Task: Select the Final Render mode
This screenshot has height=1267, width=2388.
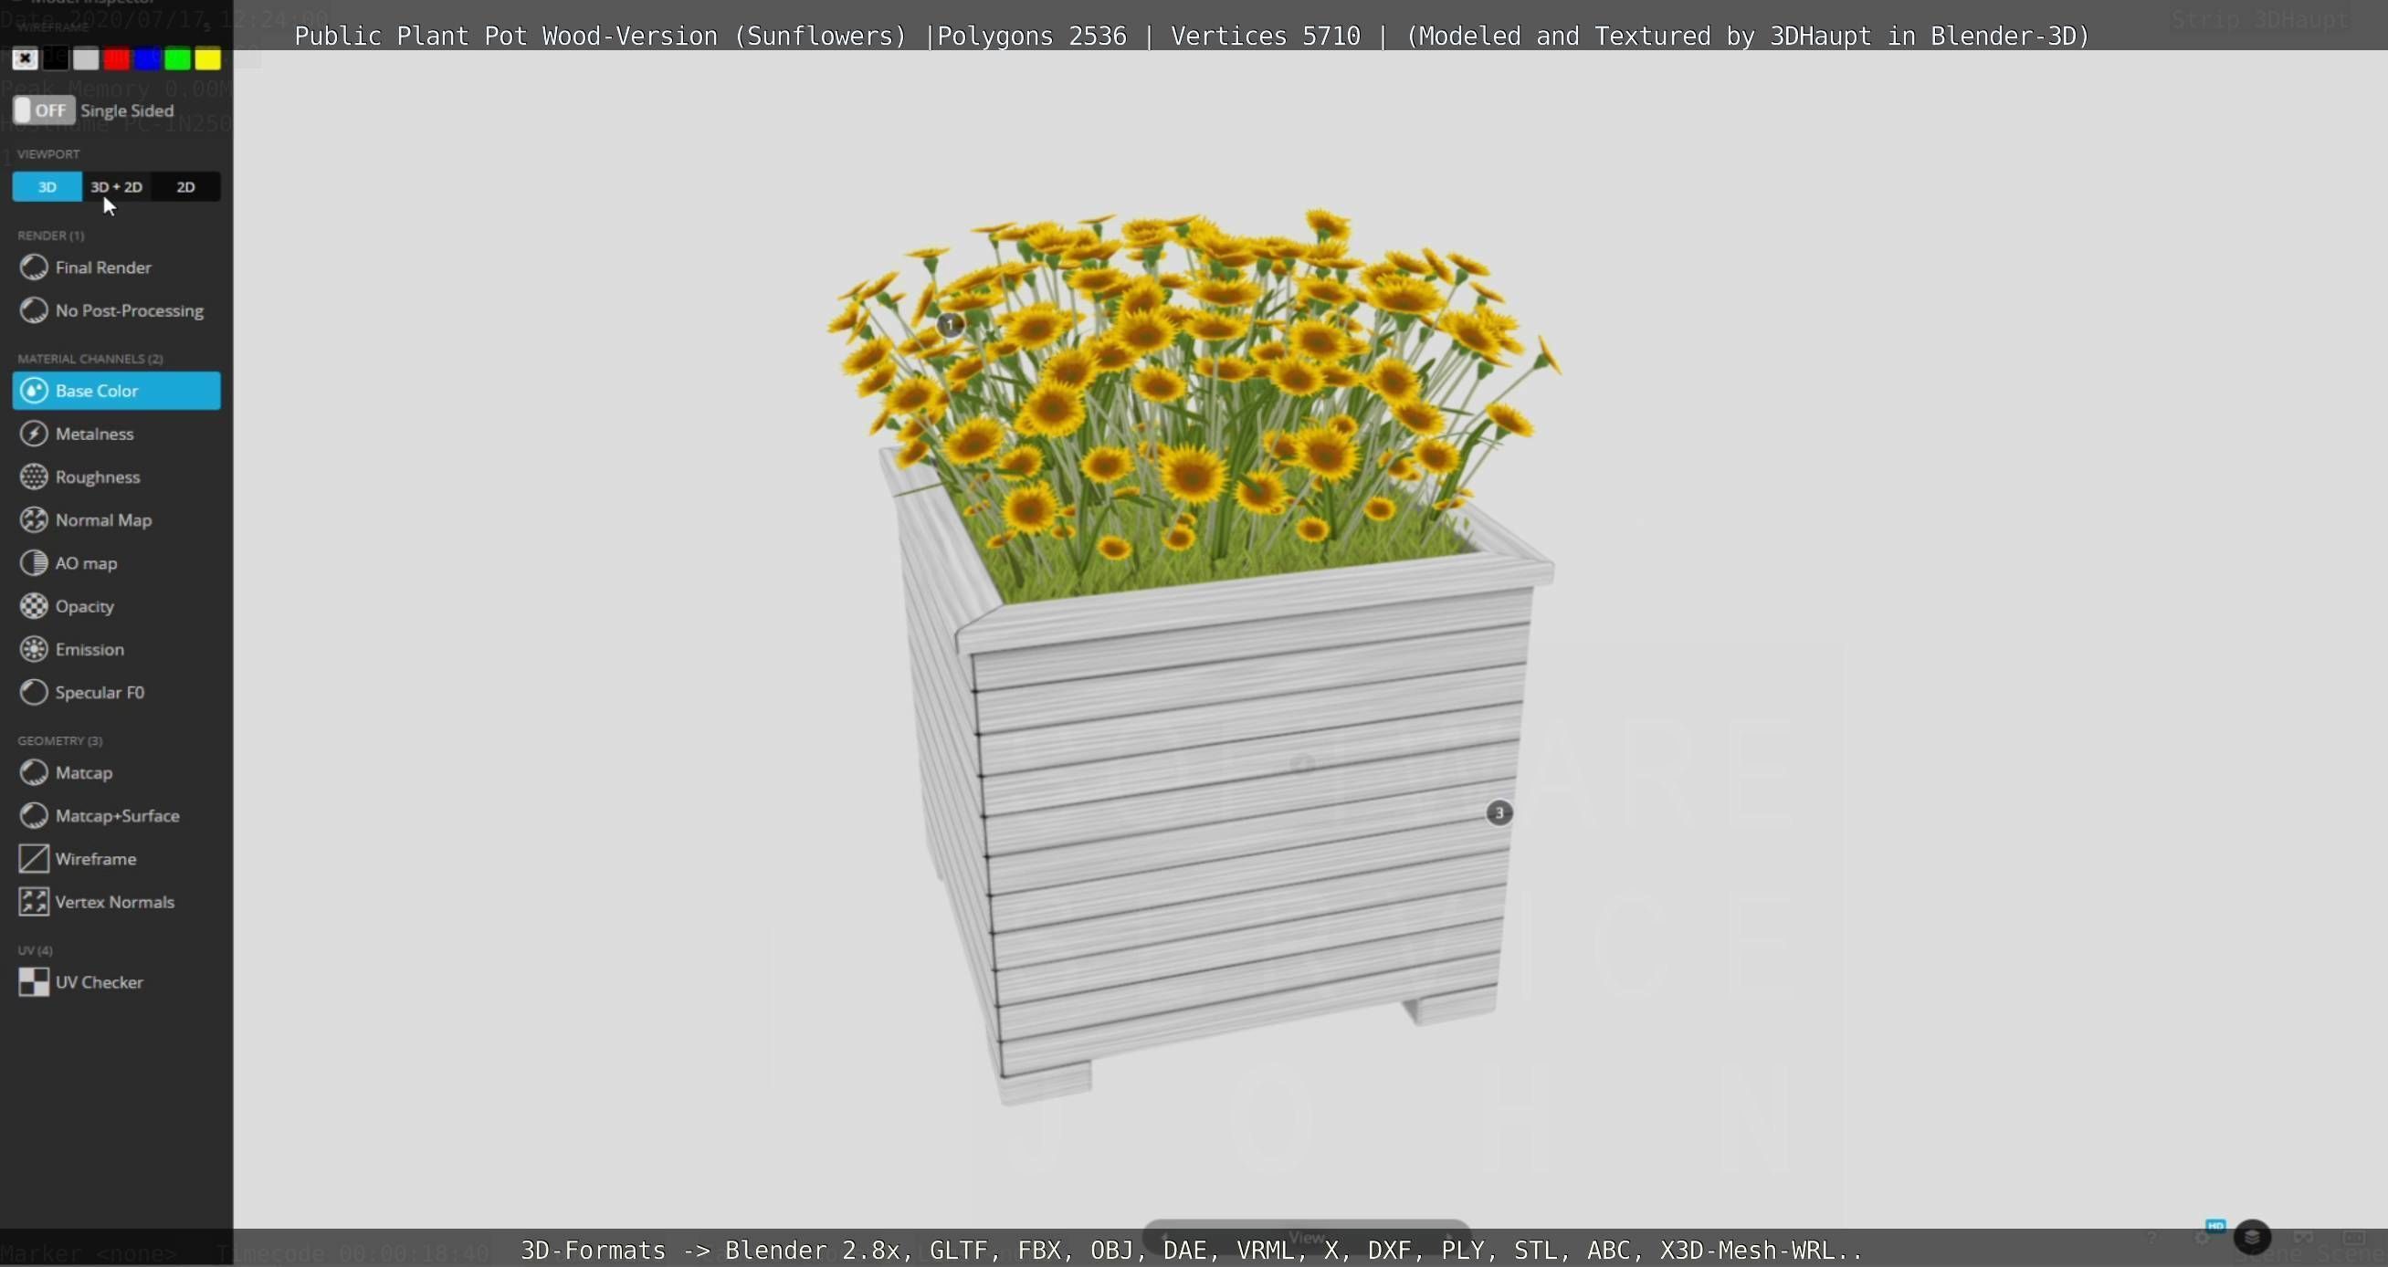Action: point(116,267)
